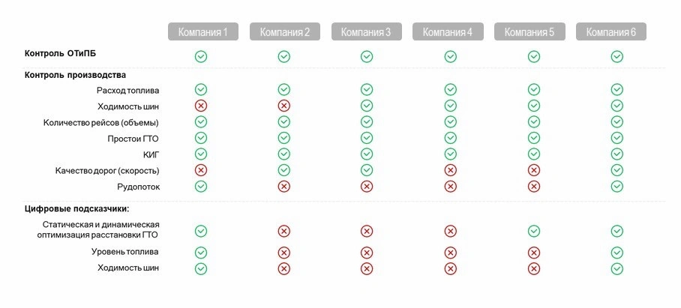Click green check for Расход топлива, Компания 2
Viewport: 681px width, 308px height.
coord(284,90)
